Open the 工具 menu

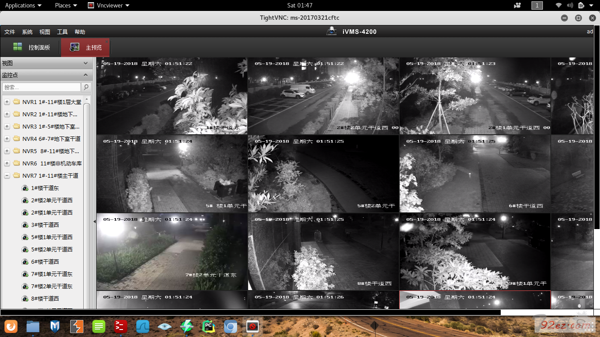click(x=62, y=32)
